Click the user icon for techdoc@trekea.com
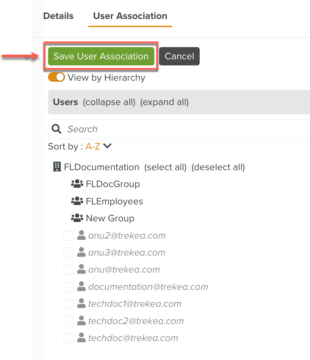 click(81, 338)
